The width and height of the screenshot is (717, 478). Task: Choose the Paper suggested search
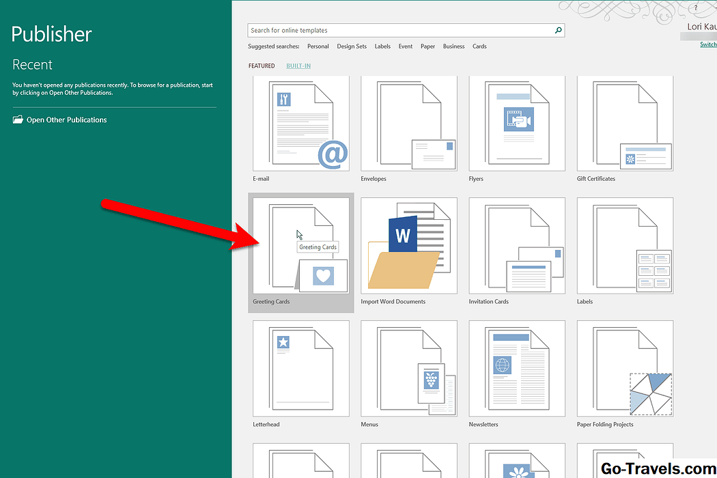427,46
